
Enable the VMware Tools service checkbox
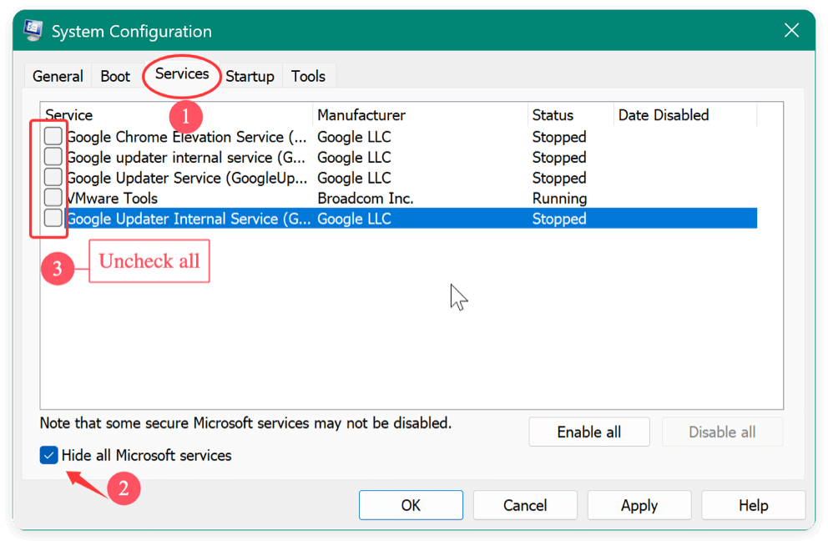click(x=53, y=197)
